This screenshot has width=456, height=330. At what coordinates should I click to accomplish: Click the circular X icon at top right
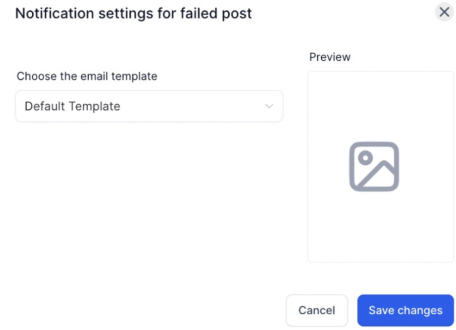444,12
